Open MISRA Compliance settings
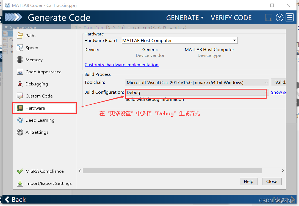299x206 pixels. point(45,171)
